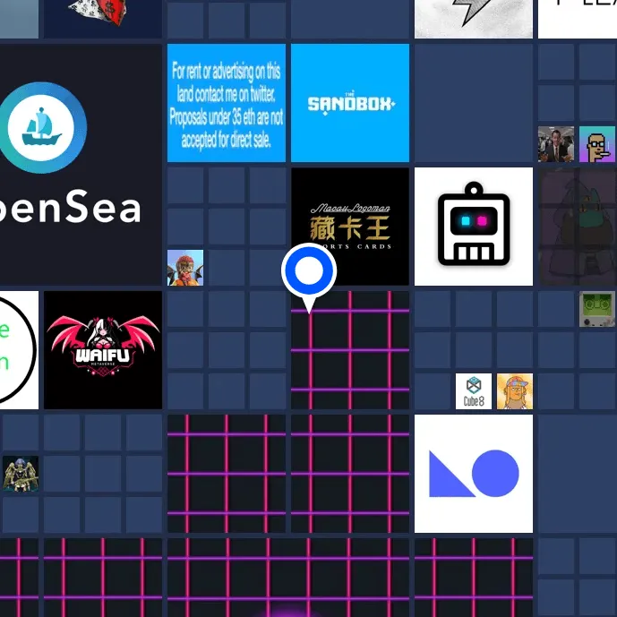Click the white circle tile with green text
The image size is (617, 617).
pyautogui.click(x=19, y=350)
